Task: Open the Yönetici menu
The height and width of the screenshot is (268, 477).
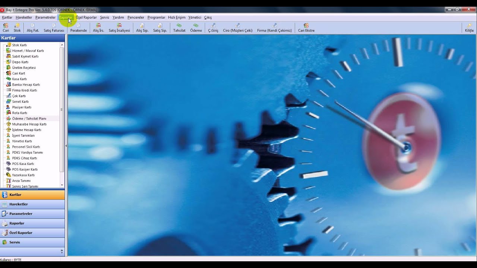Action: point(195,17)
